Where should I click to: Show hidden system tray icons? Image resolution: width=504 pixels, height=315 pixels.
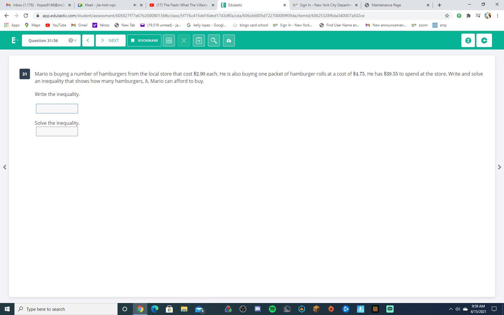coord(451,309)
